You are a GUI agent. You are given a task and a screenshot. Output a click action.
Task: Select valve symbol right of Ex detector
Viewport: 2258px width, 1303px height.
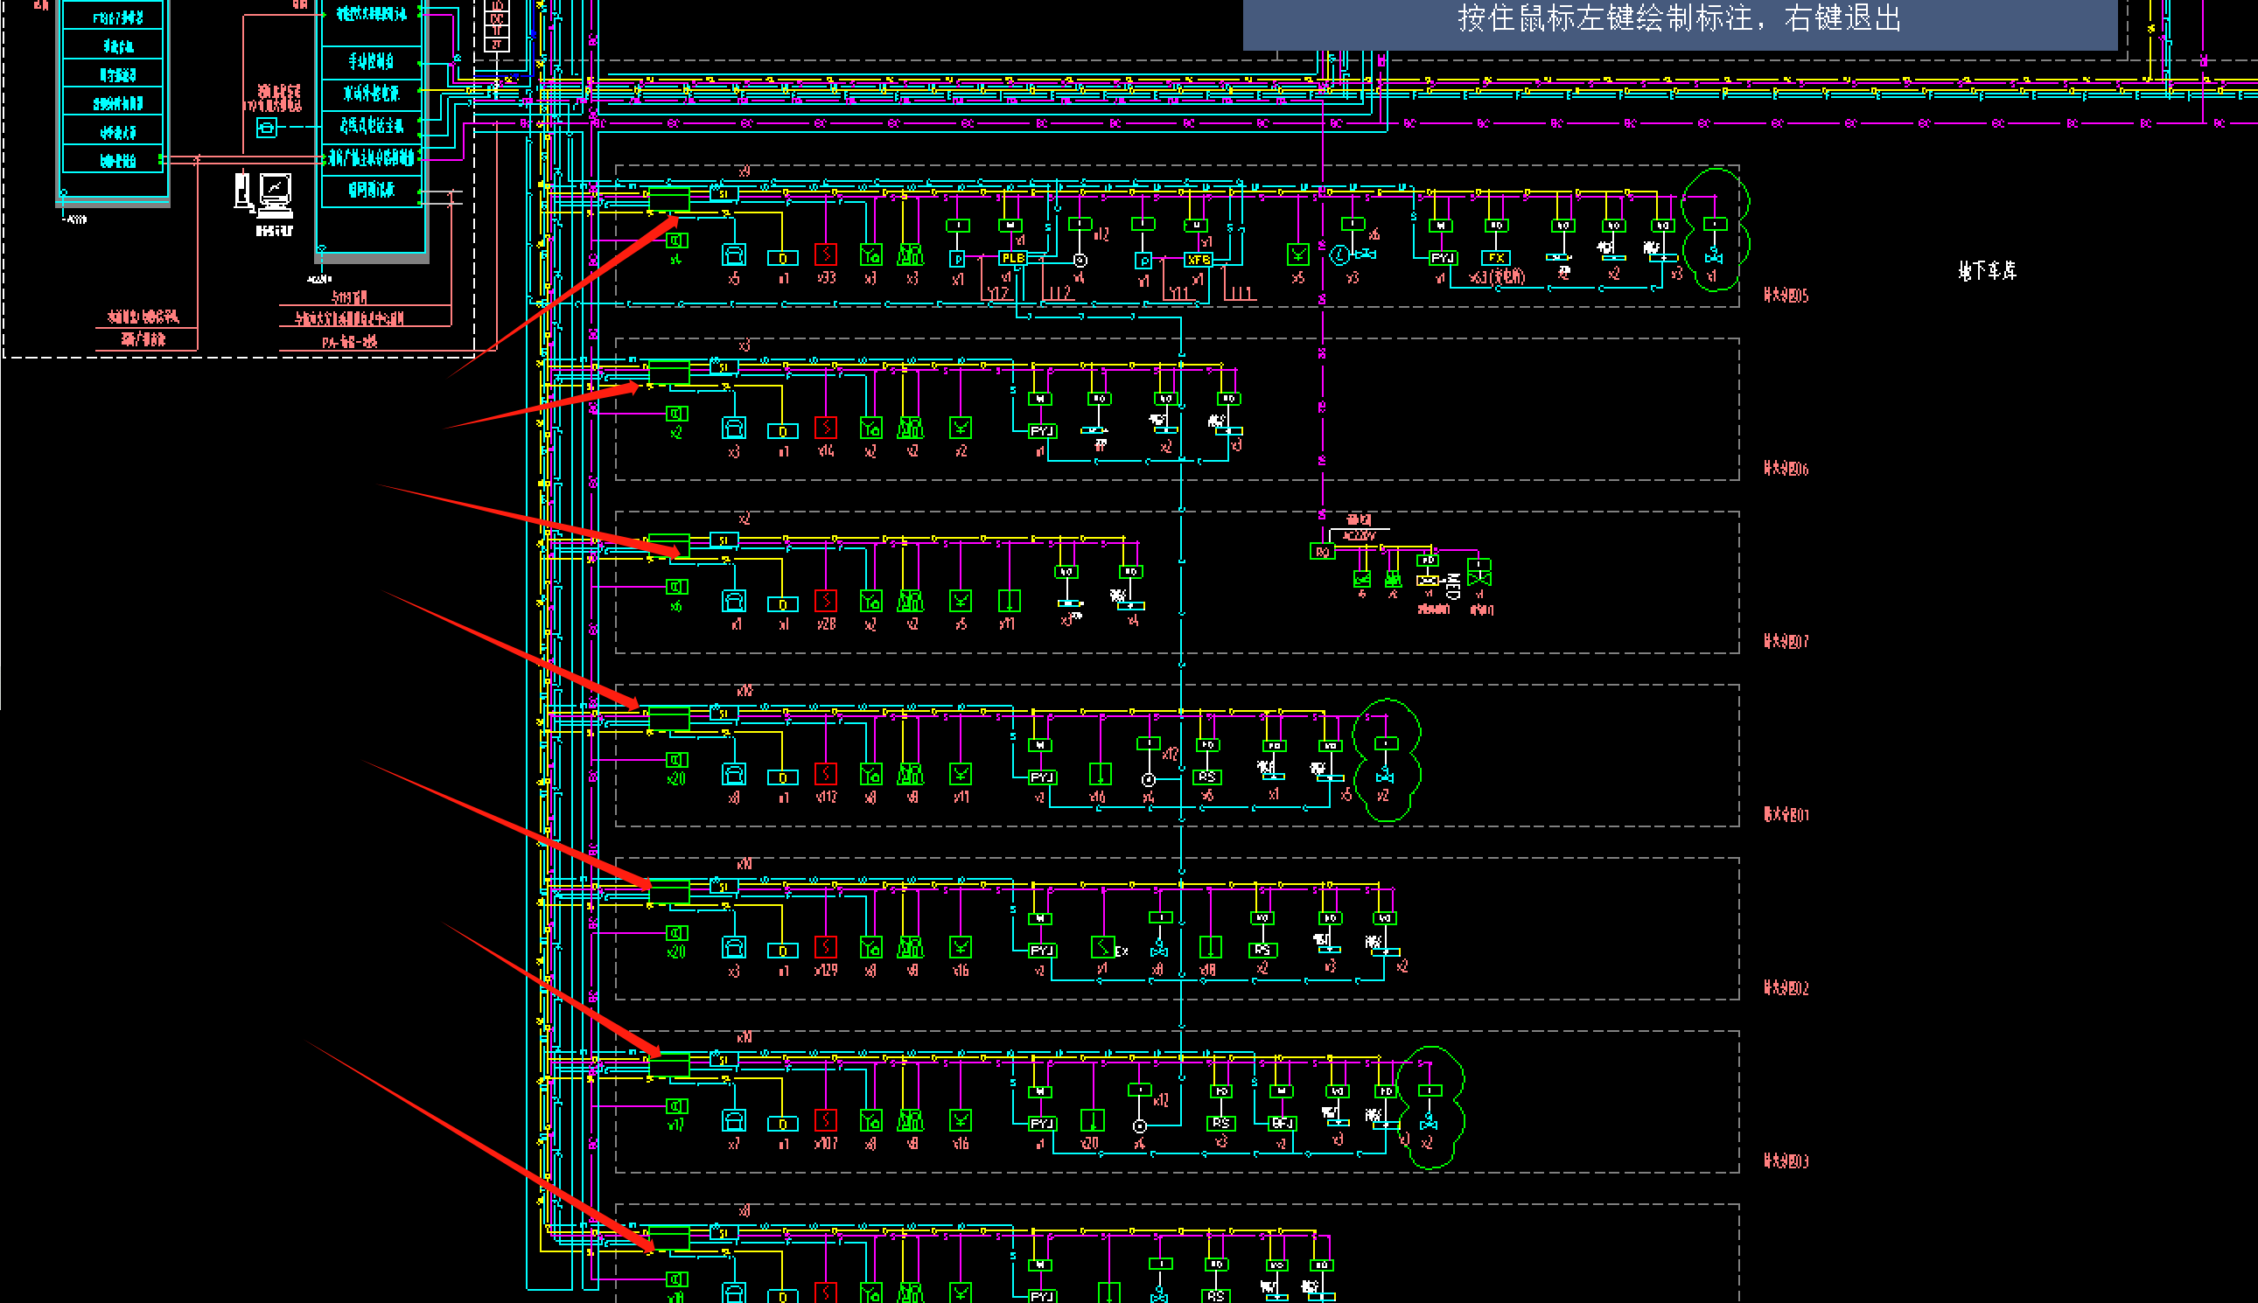click(1159, 950)
